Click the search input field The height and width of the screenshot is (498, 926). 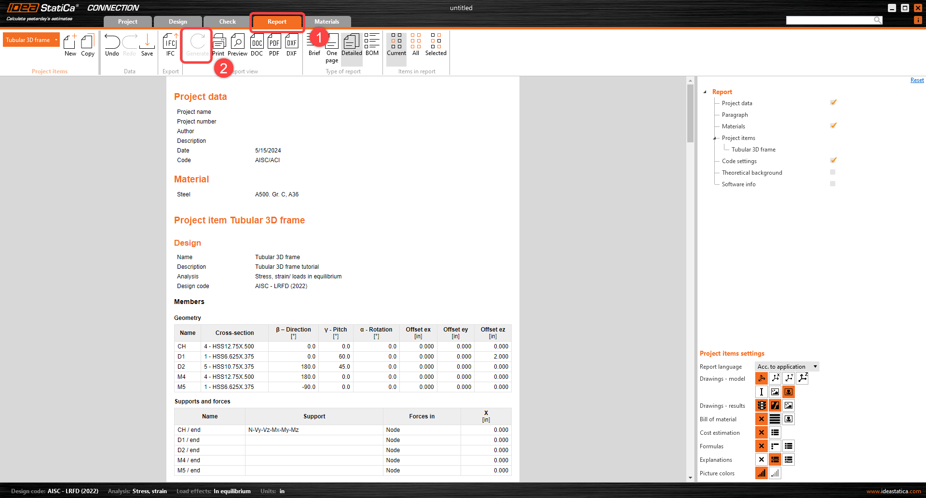click(x=830, y=20)
